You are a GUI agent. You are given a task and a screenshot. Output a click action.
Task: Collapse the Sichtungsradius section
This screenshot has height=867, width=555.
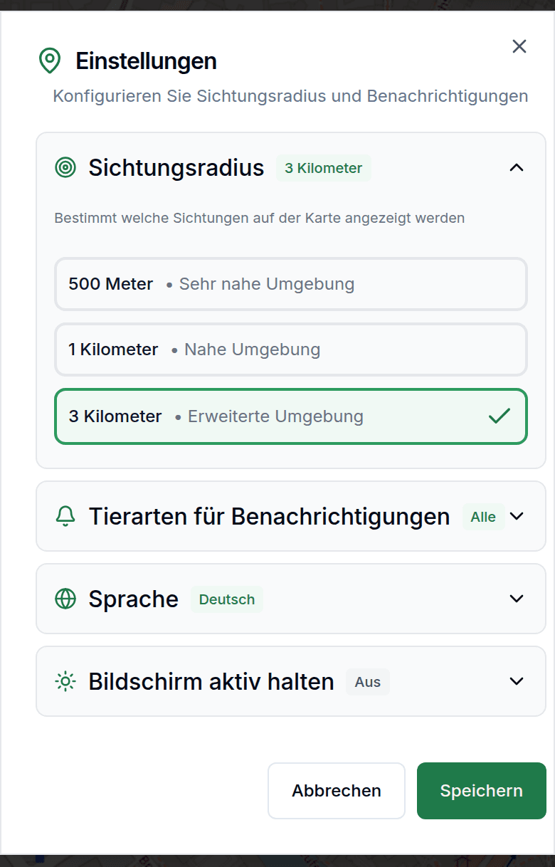(x=515, y=168)
